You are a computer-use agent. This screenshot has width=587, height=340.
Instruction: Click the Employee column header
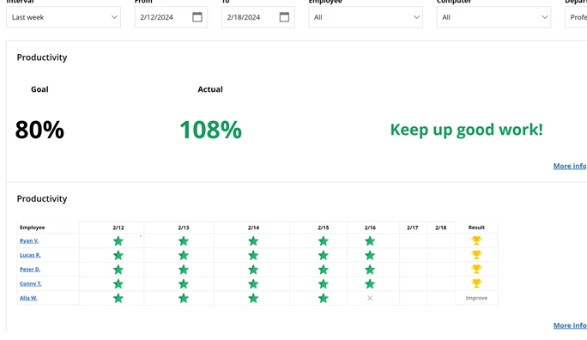(33, 228)
